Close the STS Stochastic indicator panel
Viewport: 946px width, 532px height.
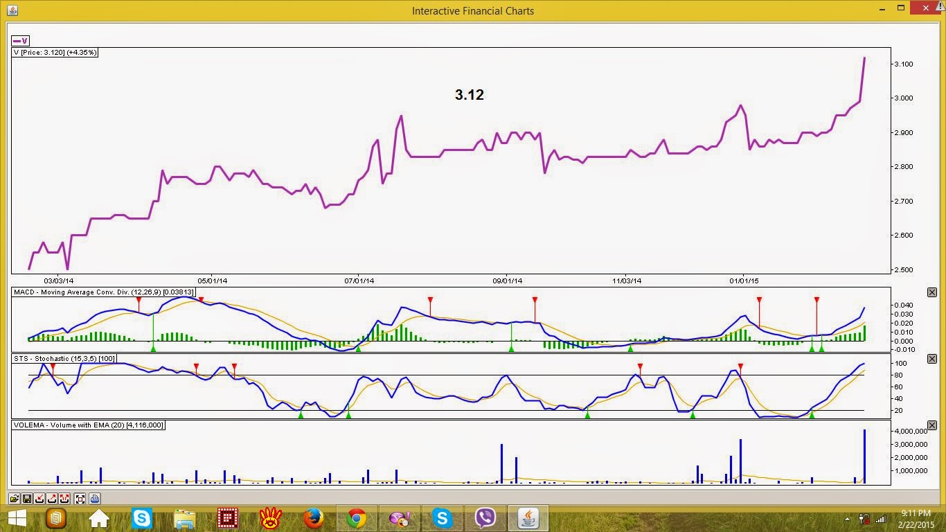point(931,359)
